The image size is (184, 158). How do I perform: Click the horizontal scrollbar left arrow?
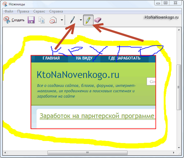[x=5, y=153]
